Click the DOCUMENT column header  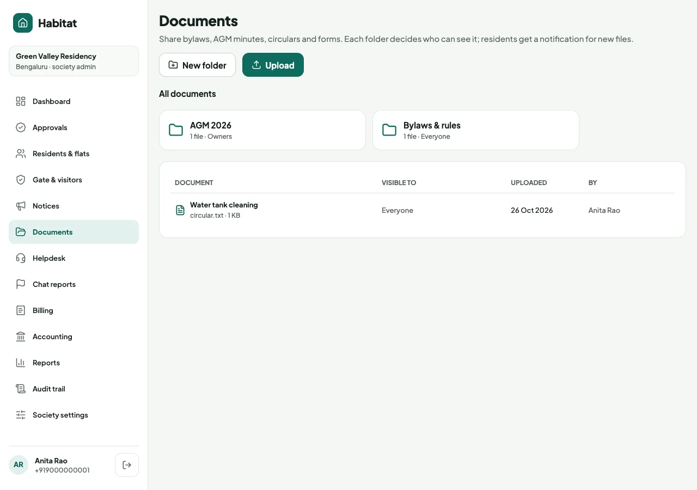194,183
